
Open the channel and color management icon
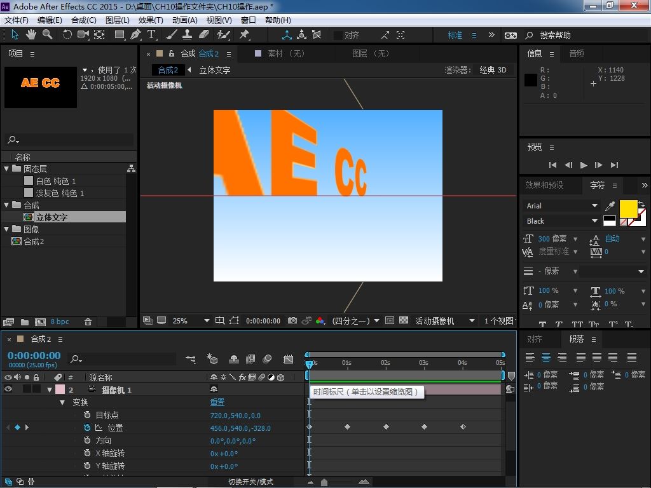coord(320,320)
